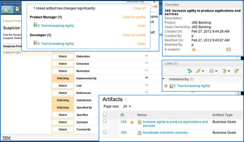The width and height of the screenshot is (244, 142).
Task: Toggle Watch for Illustration link type
Action: [63, 71]
